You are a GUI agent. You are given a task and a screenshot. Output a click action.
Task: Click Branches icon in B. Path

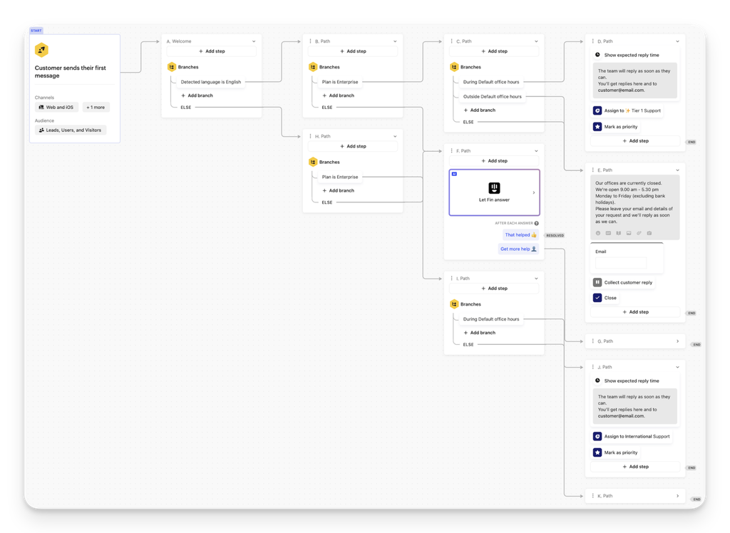[x=313, y=67]
